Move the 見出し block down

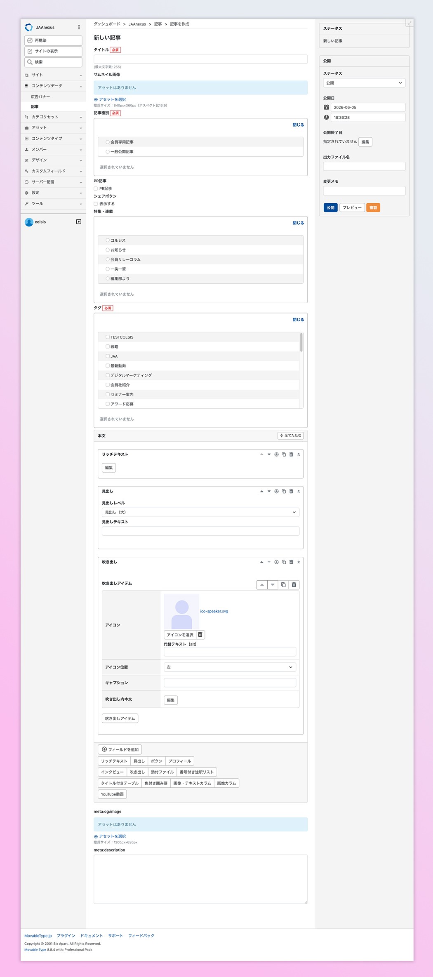tap(269, 491)
